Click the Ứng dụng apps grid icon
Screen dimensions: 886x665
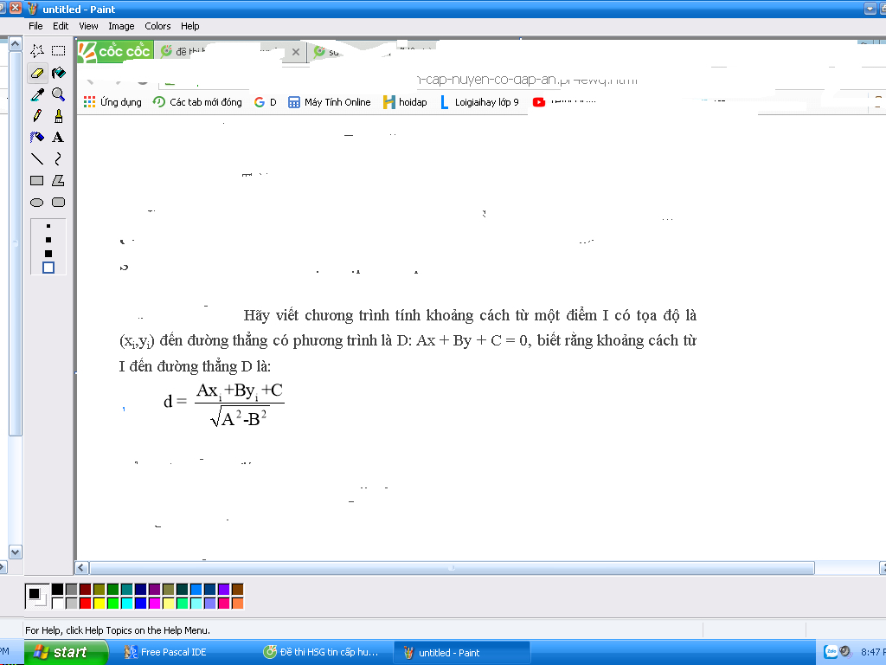pos(89,102)
